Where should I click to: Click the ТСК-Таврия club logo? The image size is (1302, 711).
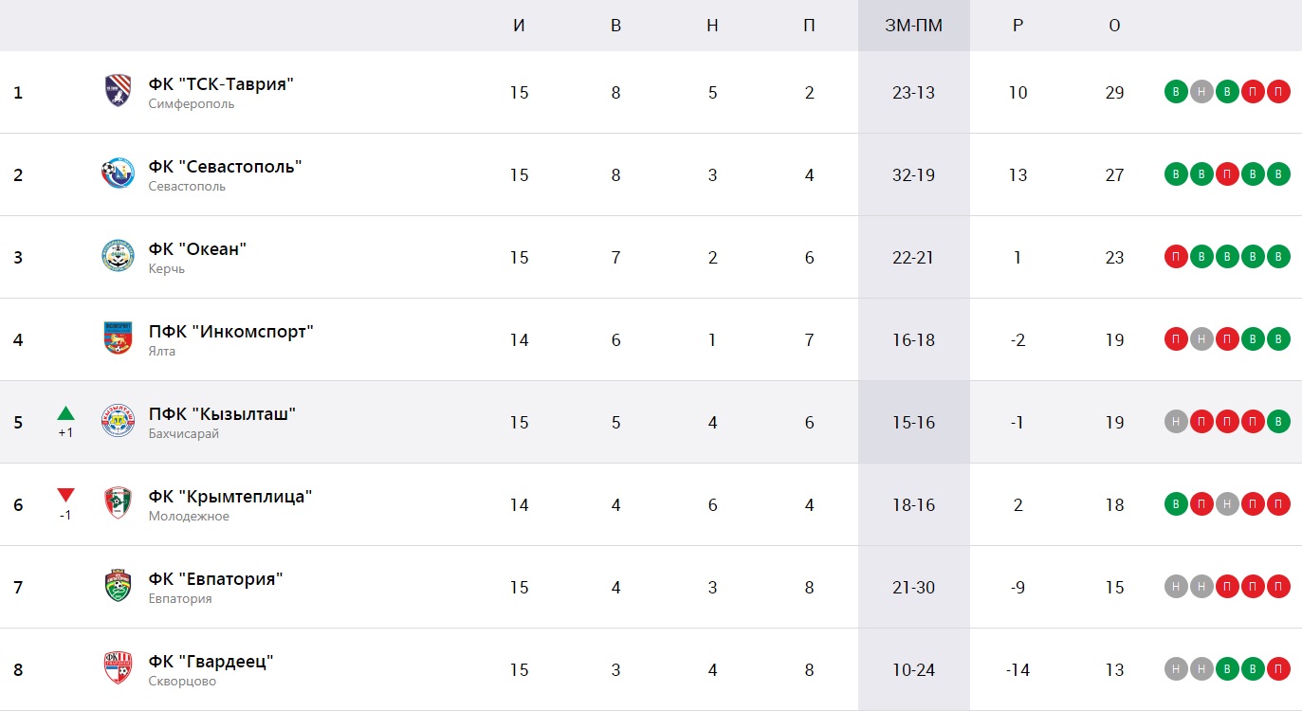coord(118,91)
